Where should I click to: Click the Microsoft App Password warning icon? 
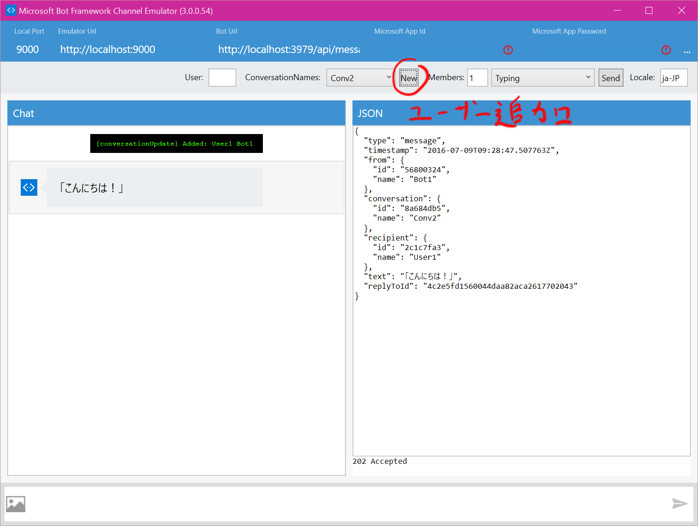pos(666,50)
